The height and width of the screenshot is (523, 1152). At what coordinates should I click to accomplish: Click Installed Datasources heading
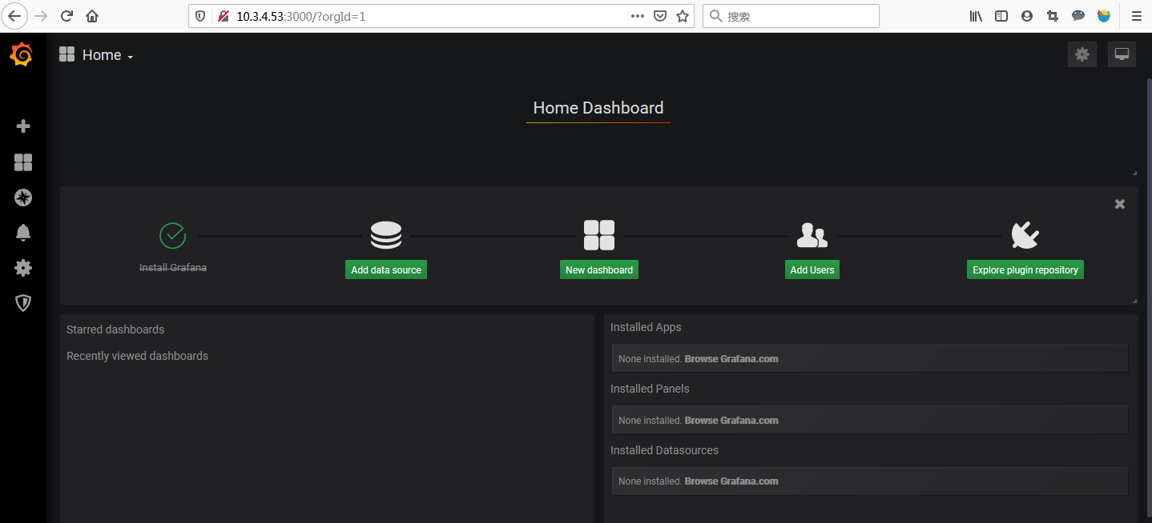pyautogui.click(x=664, y=450)
